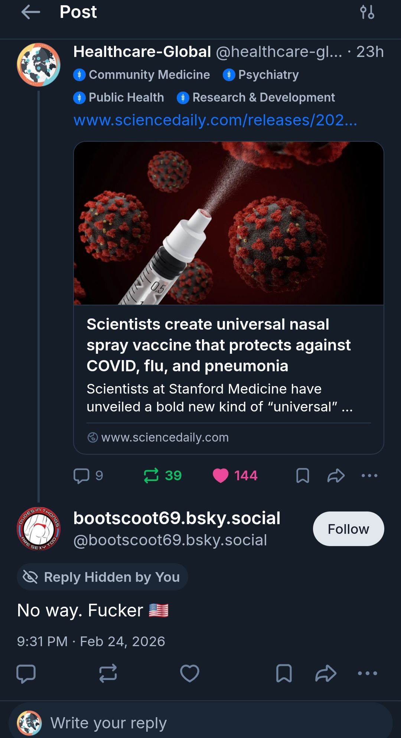This screenshot has height=738, width=401.
Task: Follow bootscoot69.bsky.social
Action: 348,529
